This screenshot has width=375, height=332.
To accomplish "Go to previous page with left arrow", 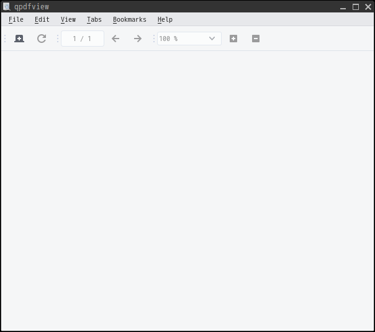I will coord(115,39).
